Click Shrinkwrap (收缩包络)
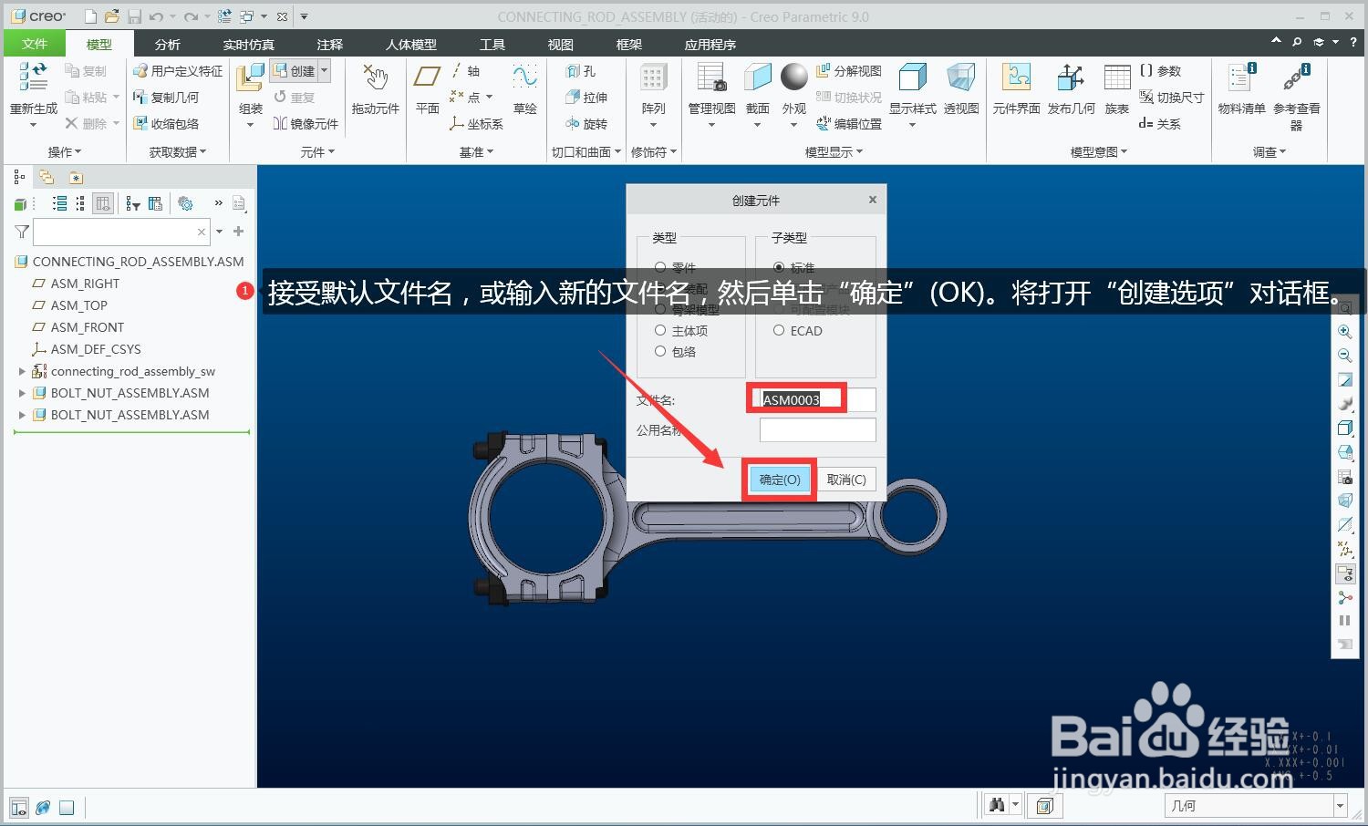The width and height of the screenshot is (1368, 826). coord(166,124)
